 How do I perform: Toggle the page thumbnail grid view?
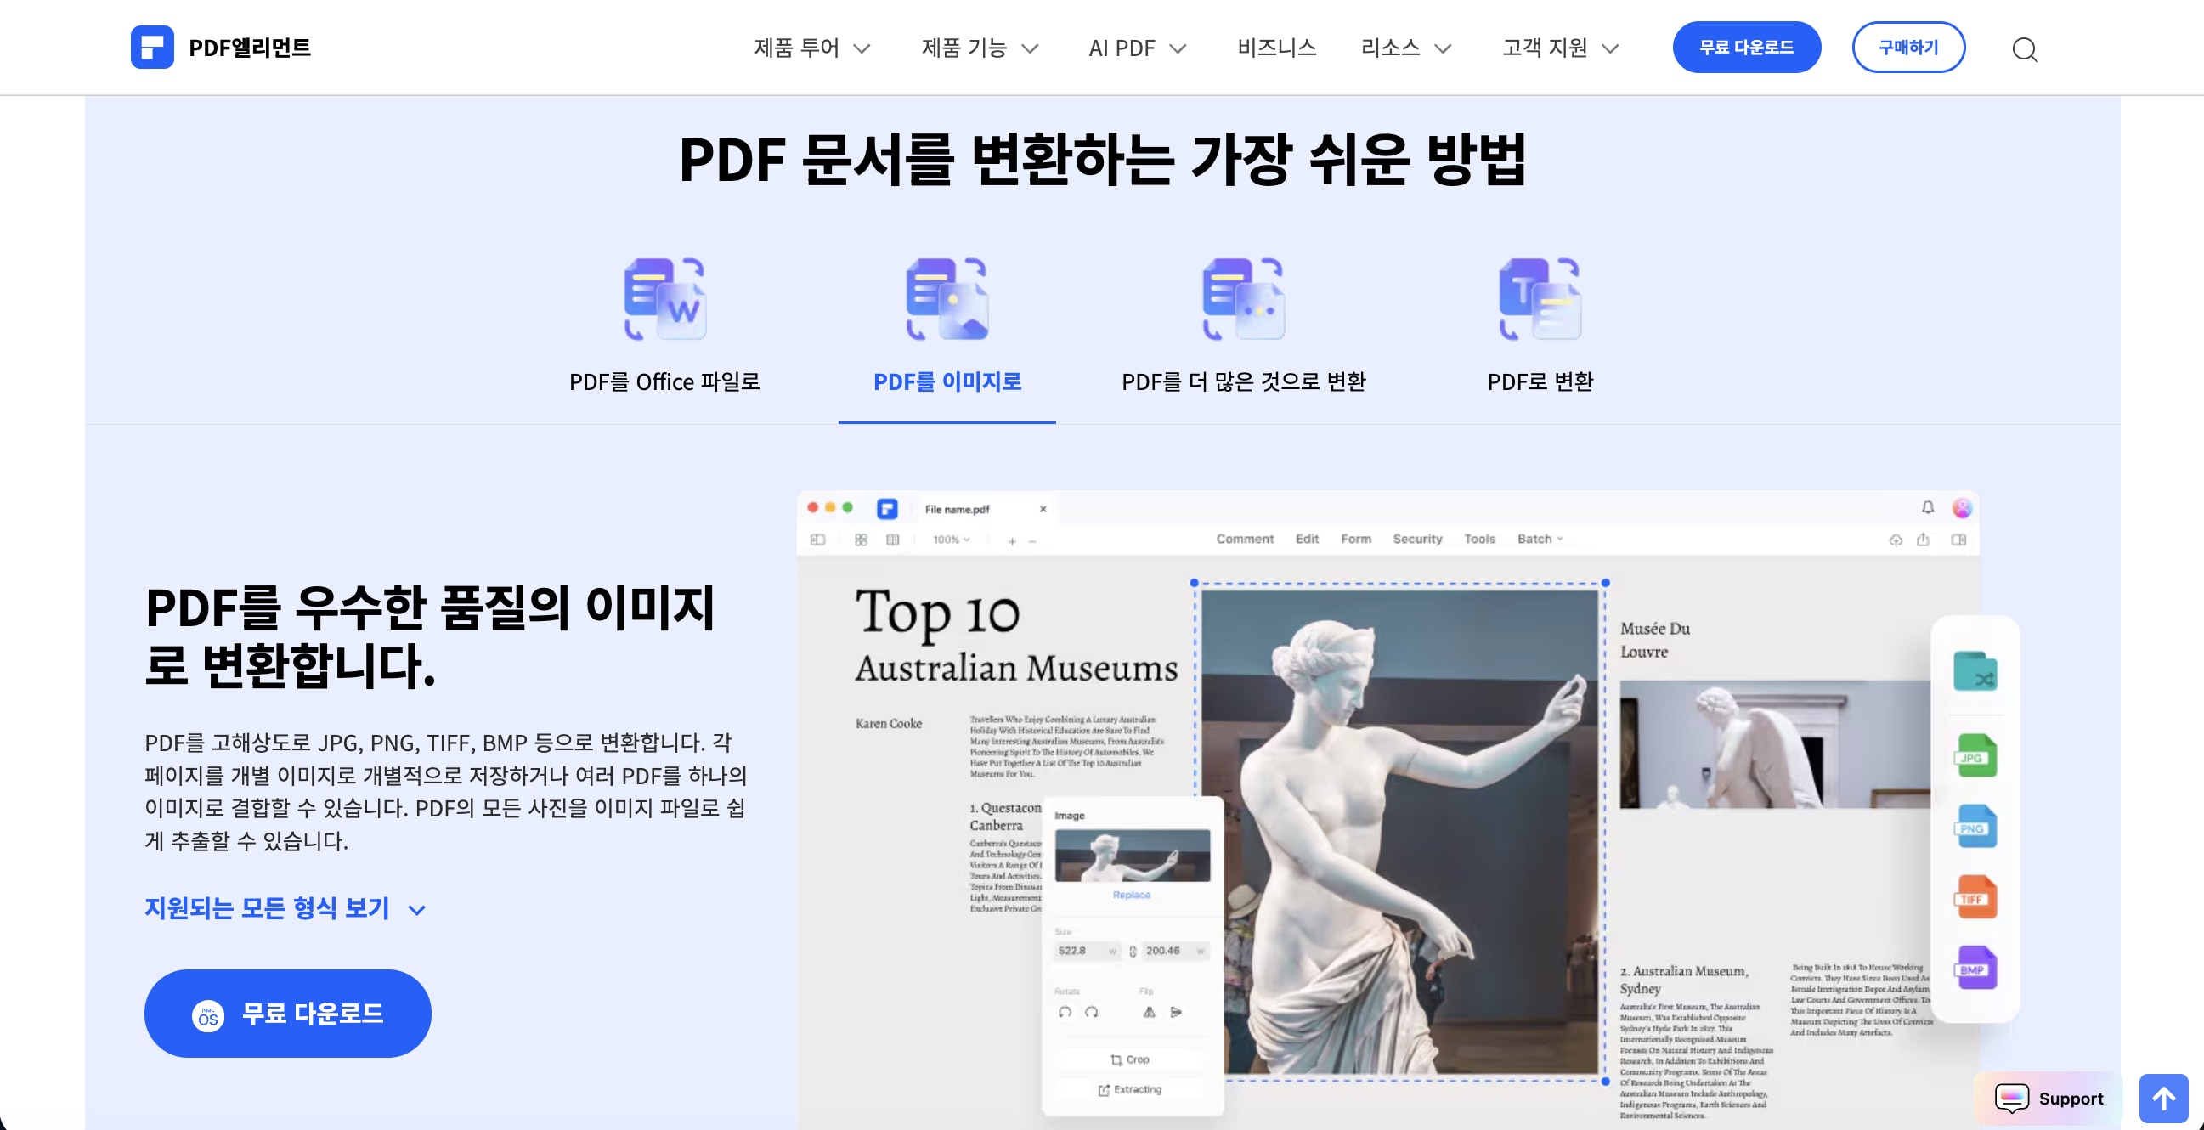coord(861,540)
